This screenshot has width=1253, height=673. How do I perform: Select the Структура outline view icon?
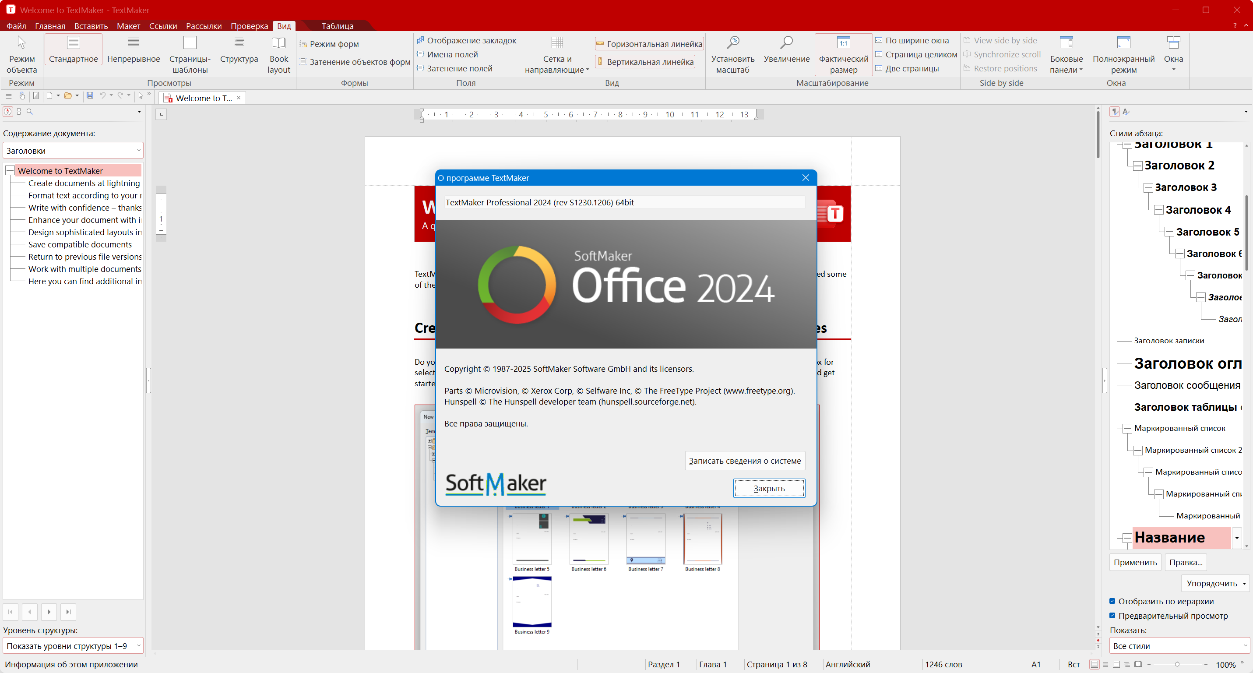(x=238, y=43)
